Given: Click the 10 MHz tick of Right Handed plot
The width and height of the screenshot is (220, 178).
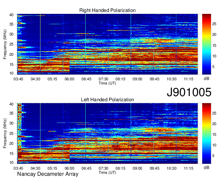Looking at the screenshot, I should pos(12,73).
